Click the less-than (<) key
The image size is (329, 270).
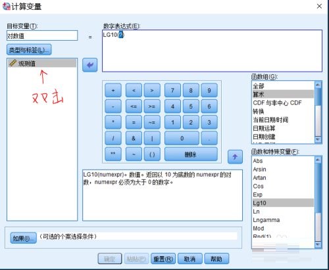coord(134,90)
